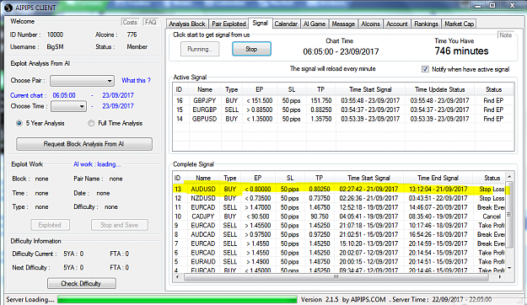Screen dimensions: 527x305
Task: Select the EURAUD complete signal row
Action: [x=339, y=262]
